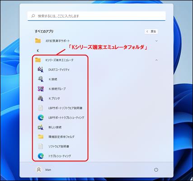Click the 環境設定保存フォルダ label
This screenshot has width=193, height=181.
tap(61, 137)
